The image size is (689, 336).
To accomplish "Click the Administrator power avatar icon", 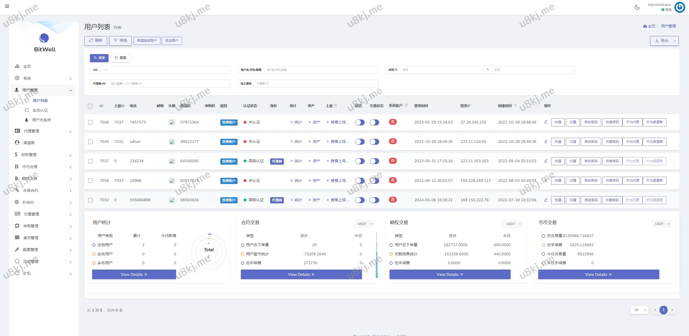I will 680,7.
